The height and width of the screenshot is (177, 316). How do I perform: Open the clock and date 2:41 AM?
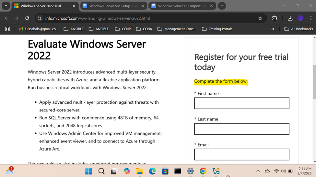[x=305, y=171]
